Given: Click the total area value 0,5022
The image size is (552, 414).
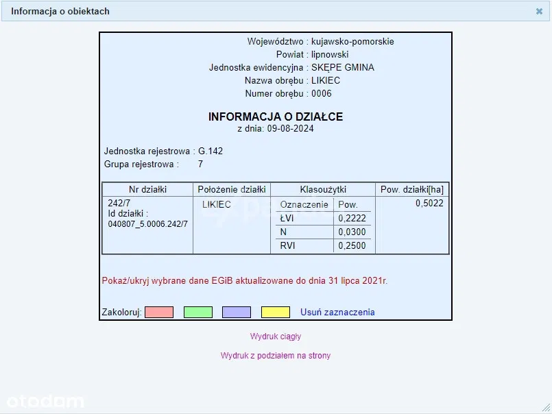Looking at the screenshot, I should click(429, 204).
